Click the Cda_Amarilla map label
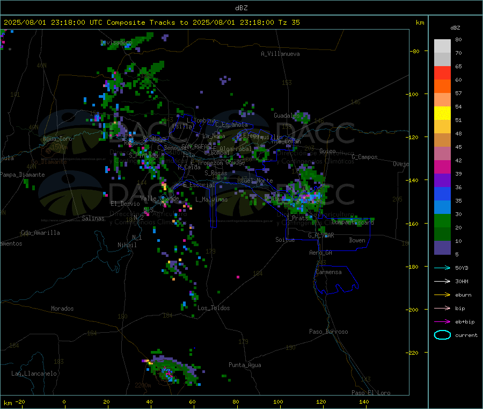 [x=40, y=233]
